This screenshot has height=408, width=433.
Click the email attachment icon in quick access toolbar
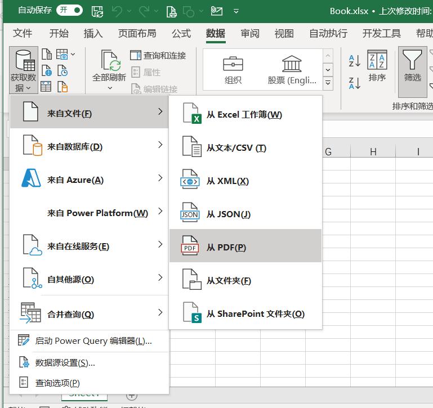pos(216,11)
